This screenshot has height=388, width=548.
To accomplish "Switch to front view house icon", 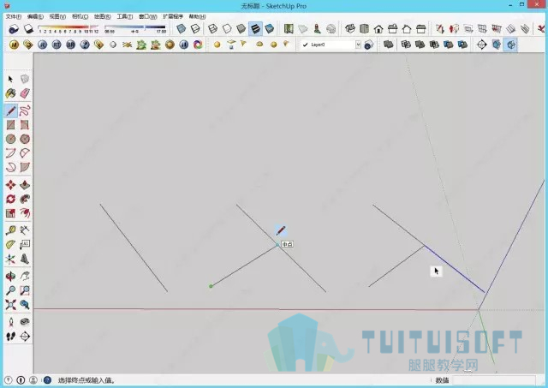I will click(378, 28).
